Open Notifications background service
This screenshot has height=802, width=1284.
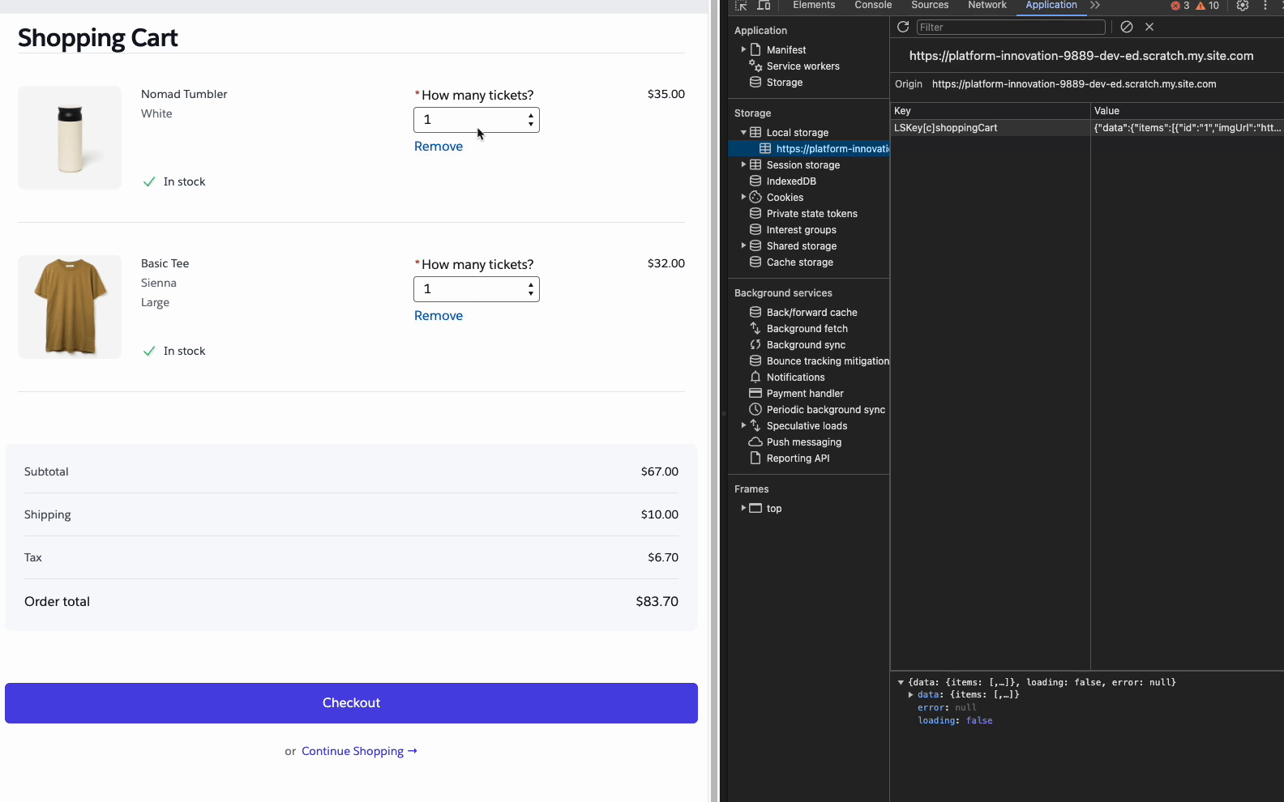795,378
